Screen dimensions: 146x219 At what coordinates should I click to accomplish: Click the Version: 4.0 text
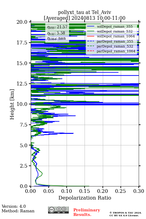click(14, 206)
